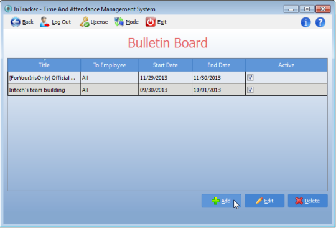Maximize the IriTracker window
336x228 pixels.
(307, 9)
